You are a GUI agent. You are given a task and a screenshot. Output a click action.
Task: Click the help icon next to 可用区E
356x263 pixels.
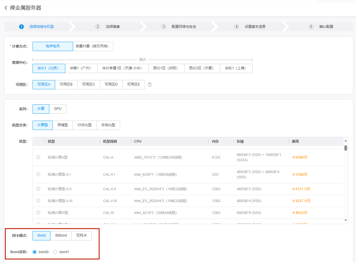[150, 85]
